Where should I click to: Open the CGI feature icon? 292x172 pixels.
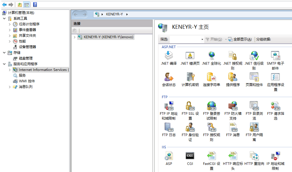190,156
